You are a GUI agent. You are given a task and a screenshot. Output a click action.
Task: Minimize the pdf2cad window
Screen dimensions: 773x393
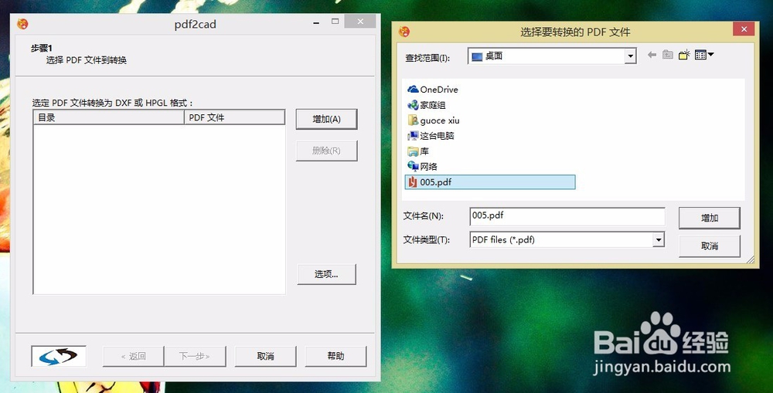click(316, 22)
